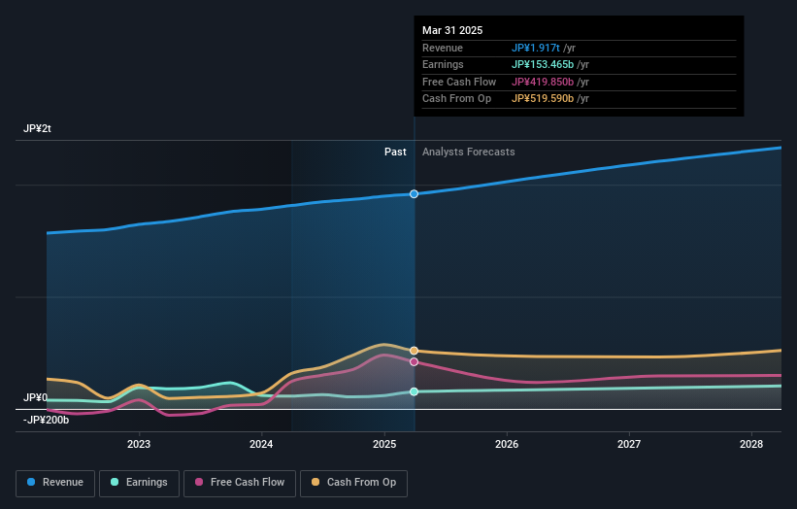
Task: Click the JP¥1.917t revenue value in tooltip
Action: (536, 48)
